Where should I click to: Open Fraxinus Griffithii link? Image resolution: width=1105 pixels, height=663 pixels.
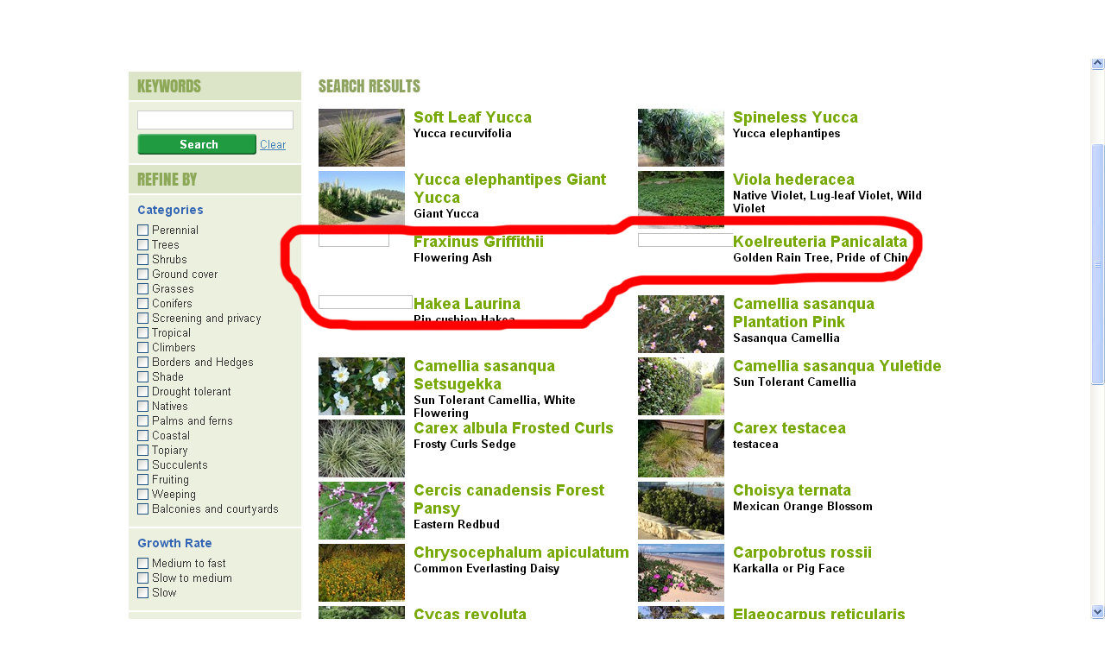click(478, 242)
